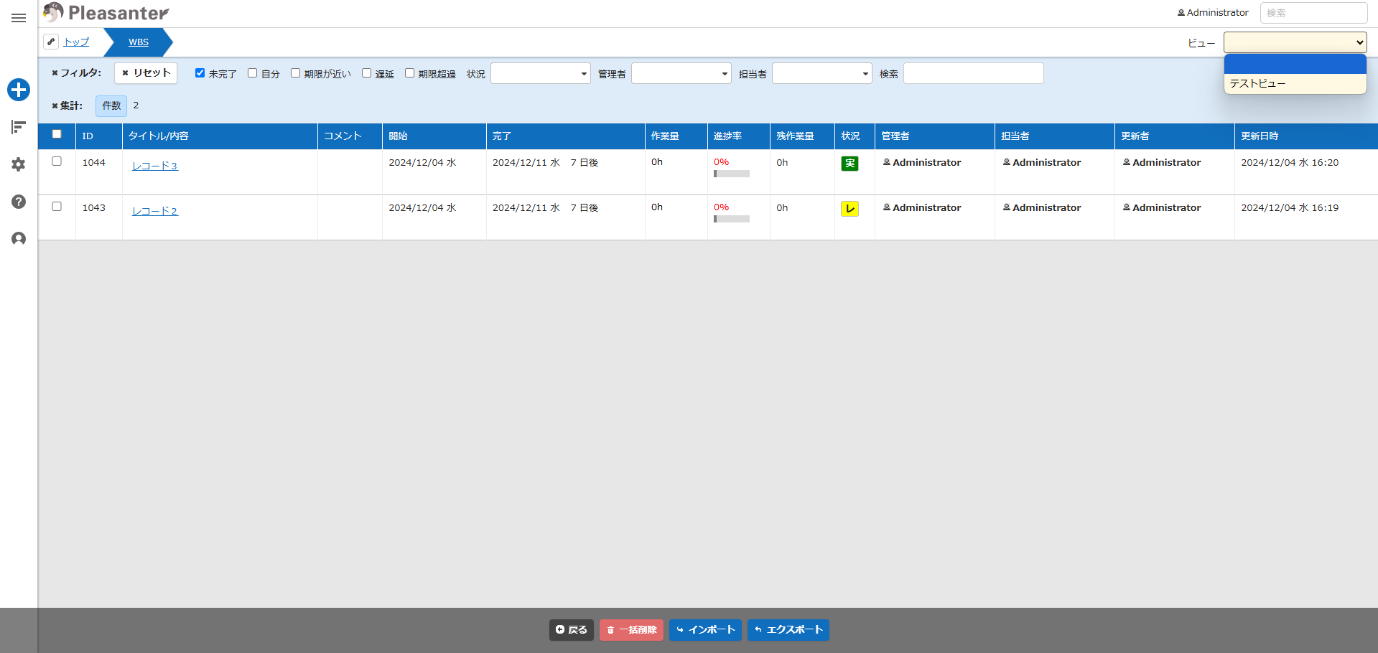
Task: Click the green 実 status badge
Action: pyautogui.click(x=849, y=164)
